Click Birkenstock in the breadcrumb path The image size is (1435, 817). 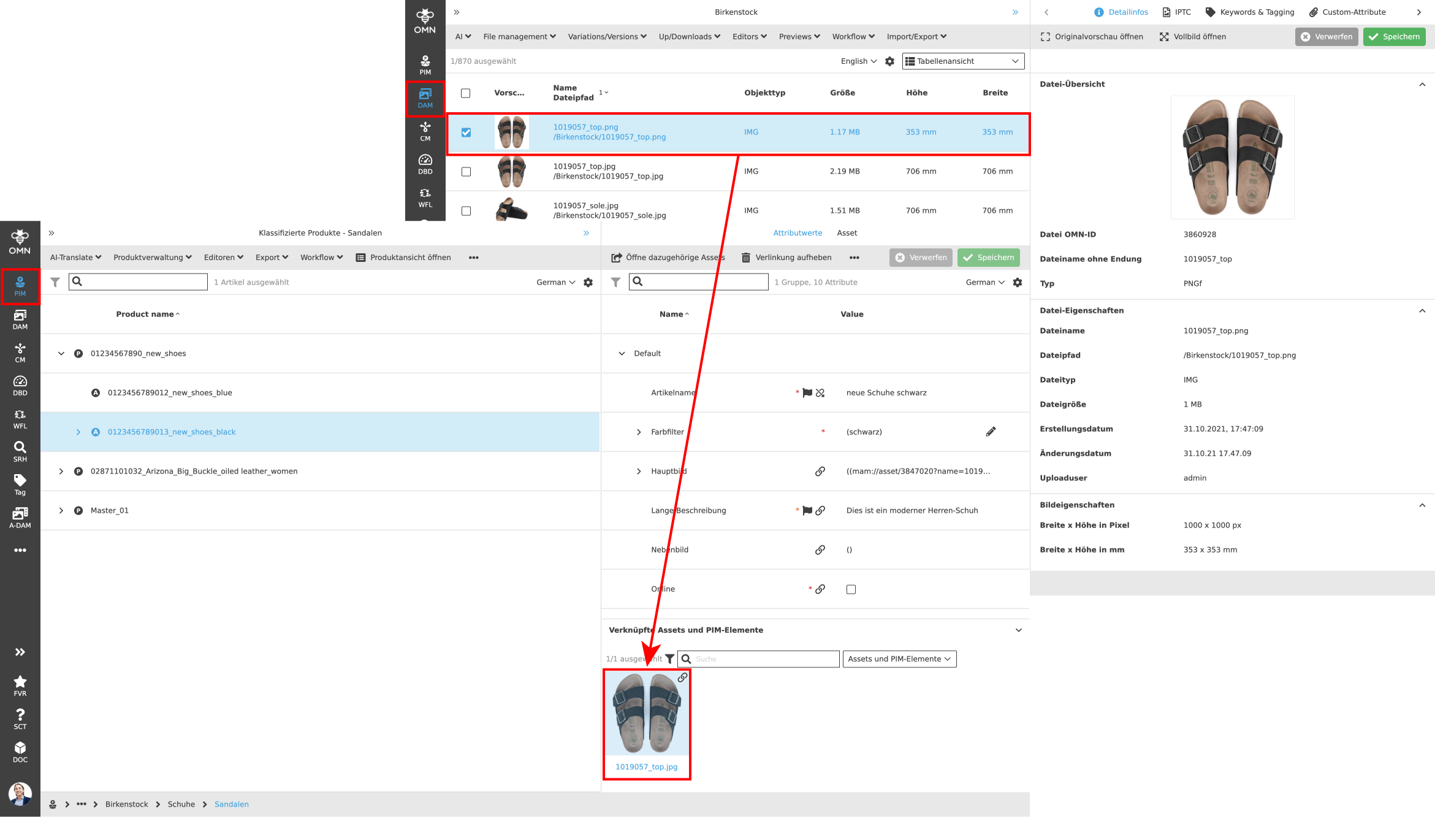[x=126, y=804]
